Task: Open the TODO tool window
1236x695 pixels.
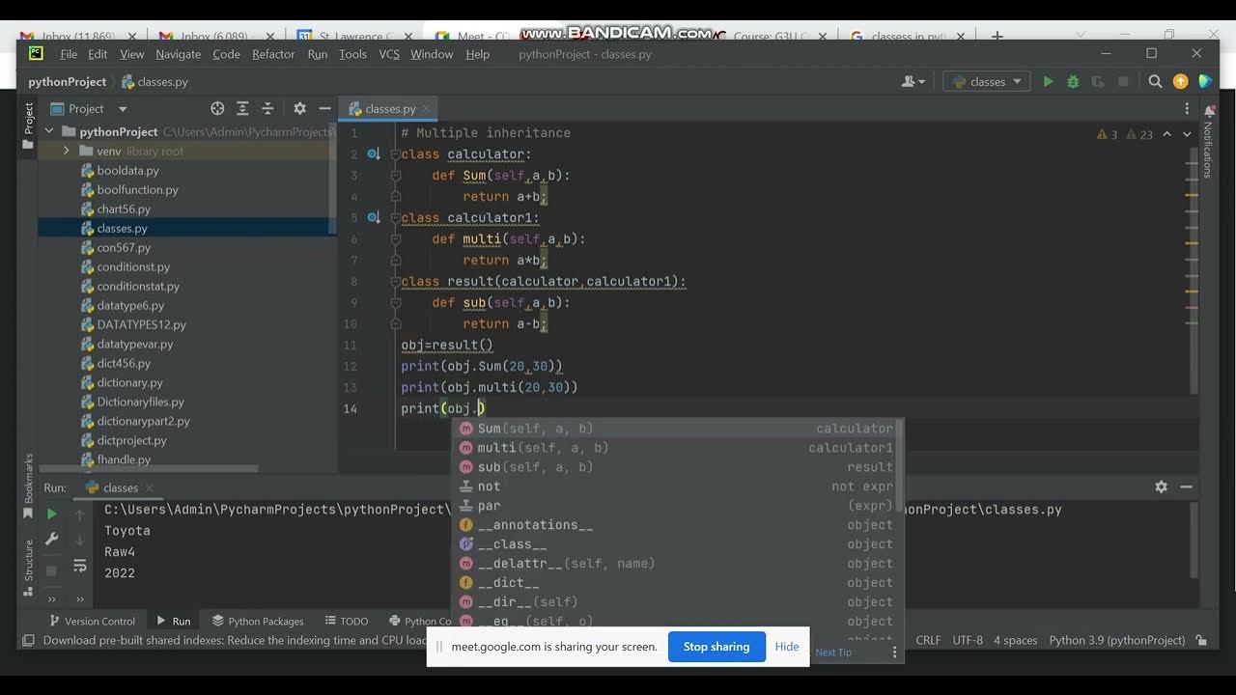Action: [x=346, y=621]
